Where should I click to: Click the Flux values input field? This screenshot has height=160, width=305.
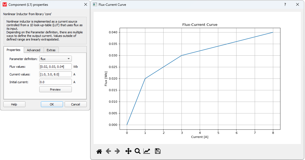(x=56, y=66)
